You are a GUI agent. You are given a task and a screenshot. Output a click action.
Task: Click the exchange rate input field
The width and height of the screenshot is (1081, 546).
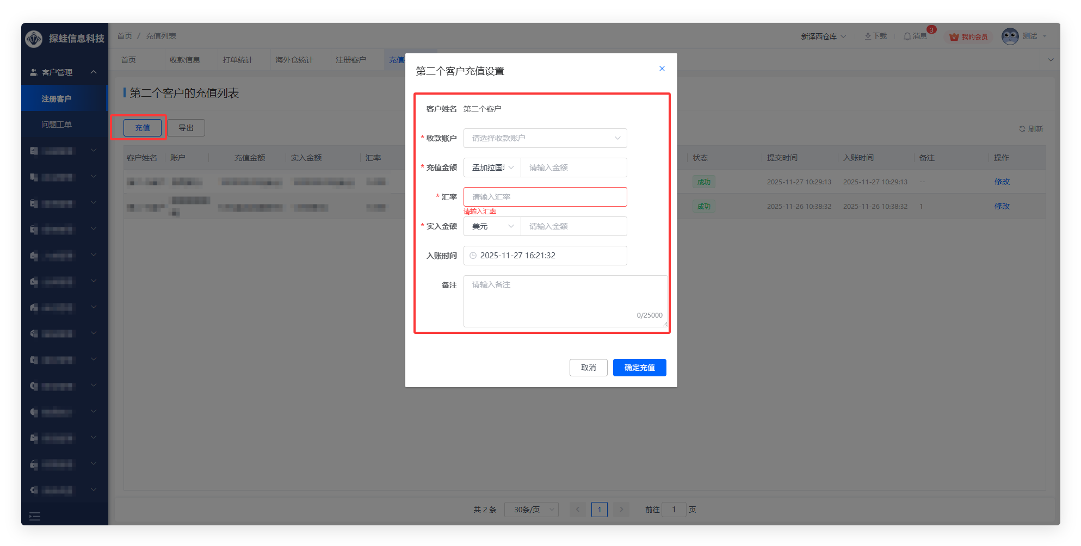tap(545, 197)
